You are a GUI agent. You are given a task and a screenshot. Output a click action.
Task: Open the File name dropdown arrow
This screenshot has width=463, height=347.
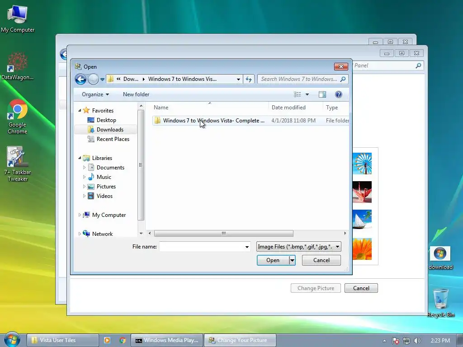pos(247,247)
